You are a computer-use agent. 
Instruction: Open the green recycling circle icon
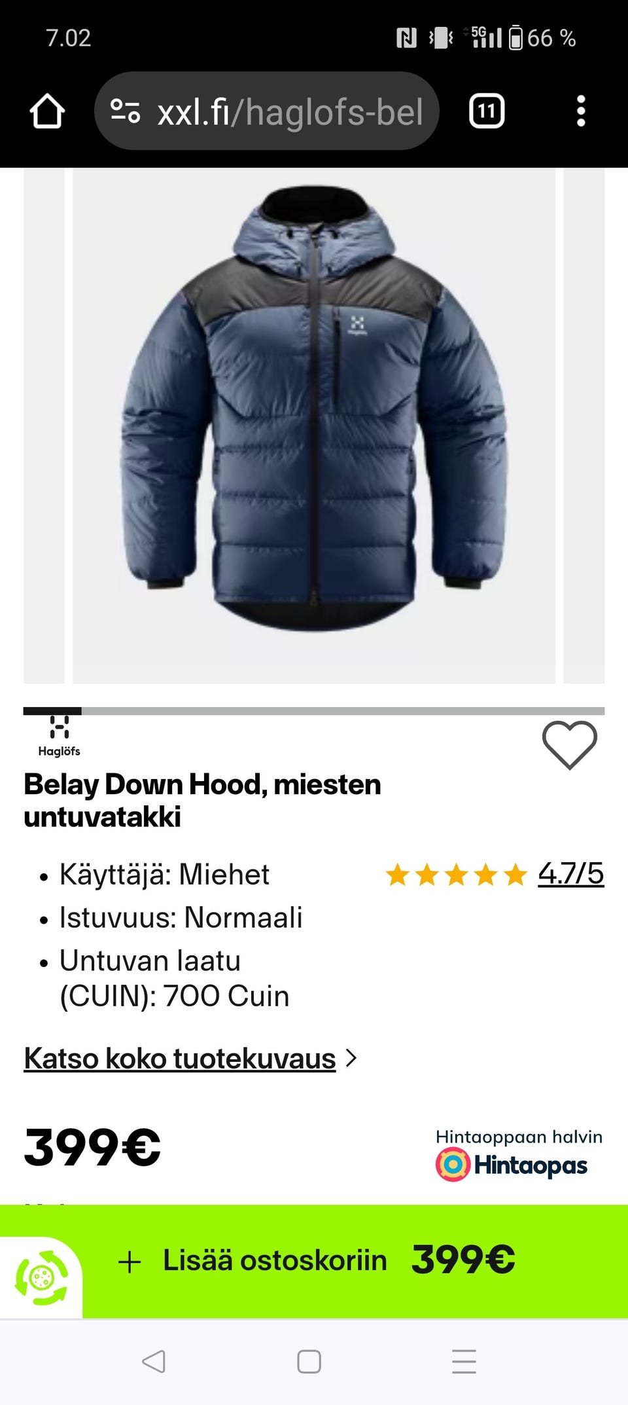click(41, 1277)
